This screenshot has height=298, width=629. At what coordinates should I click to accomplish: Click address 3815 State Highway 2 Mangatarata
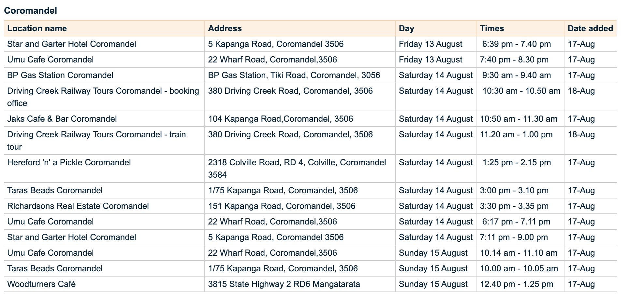[x=284, y=284]
